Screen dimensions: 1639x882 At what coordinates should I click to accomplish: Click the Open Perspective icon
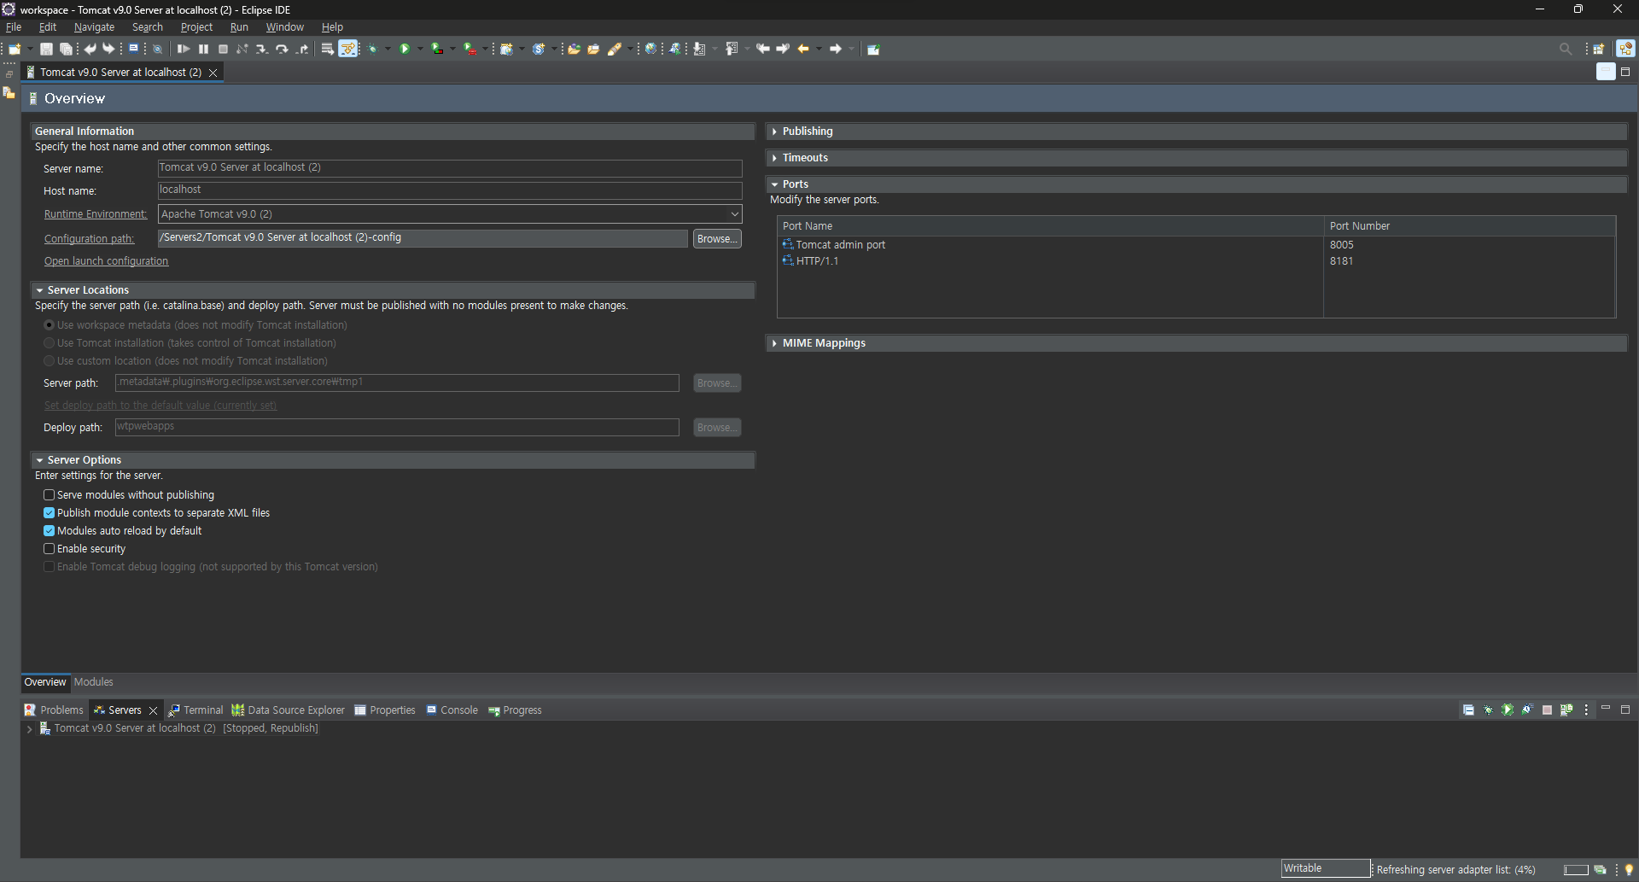[1600, 49]
